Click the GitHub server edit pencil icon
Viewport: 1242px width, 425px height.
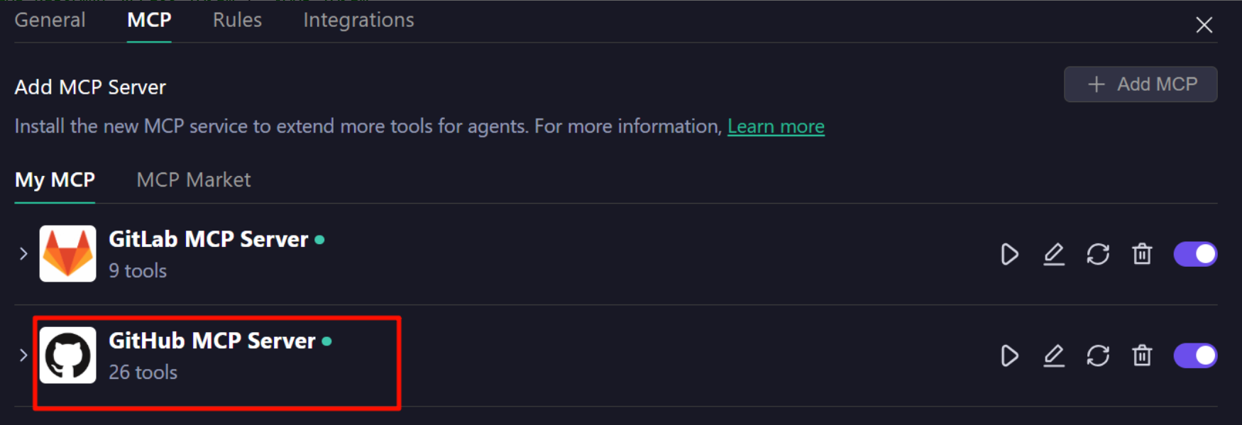click(1054, 355)
